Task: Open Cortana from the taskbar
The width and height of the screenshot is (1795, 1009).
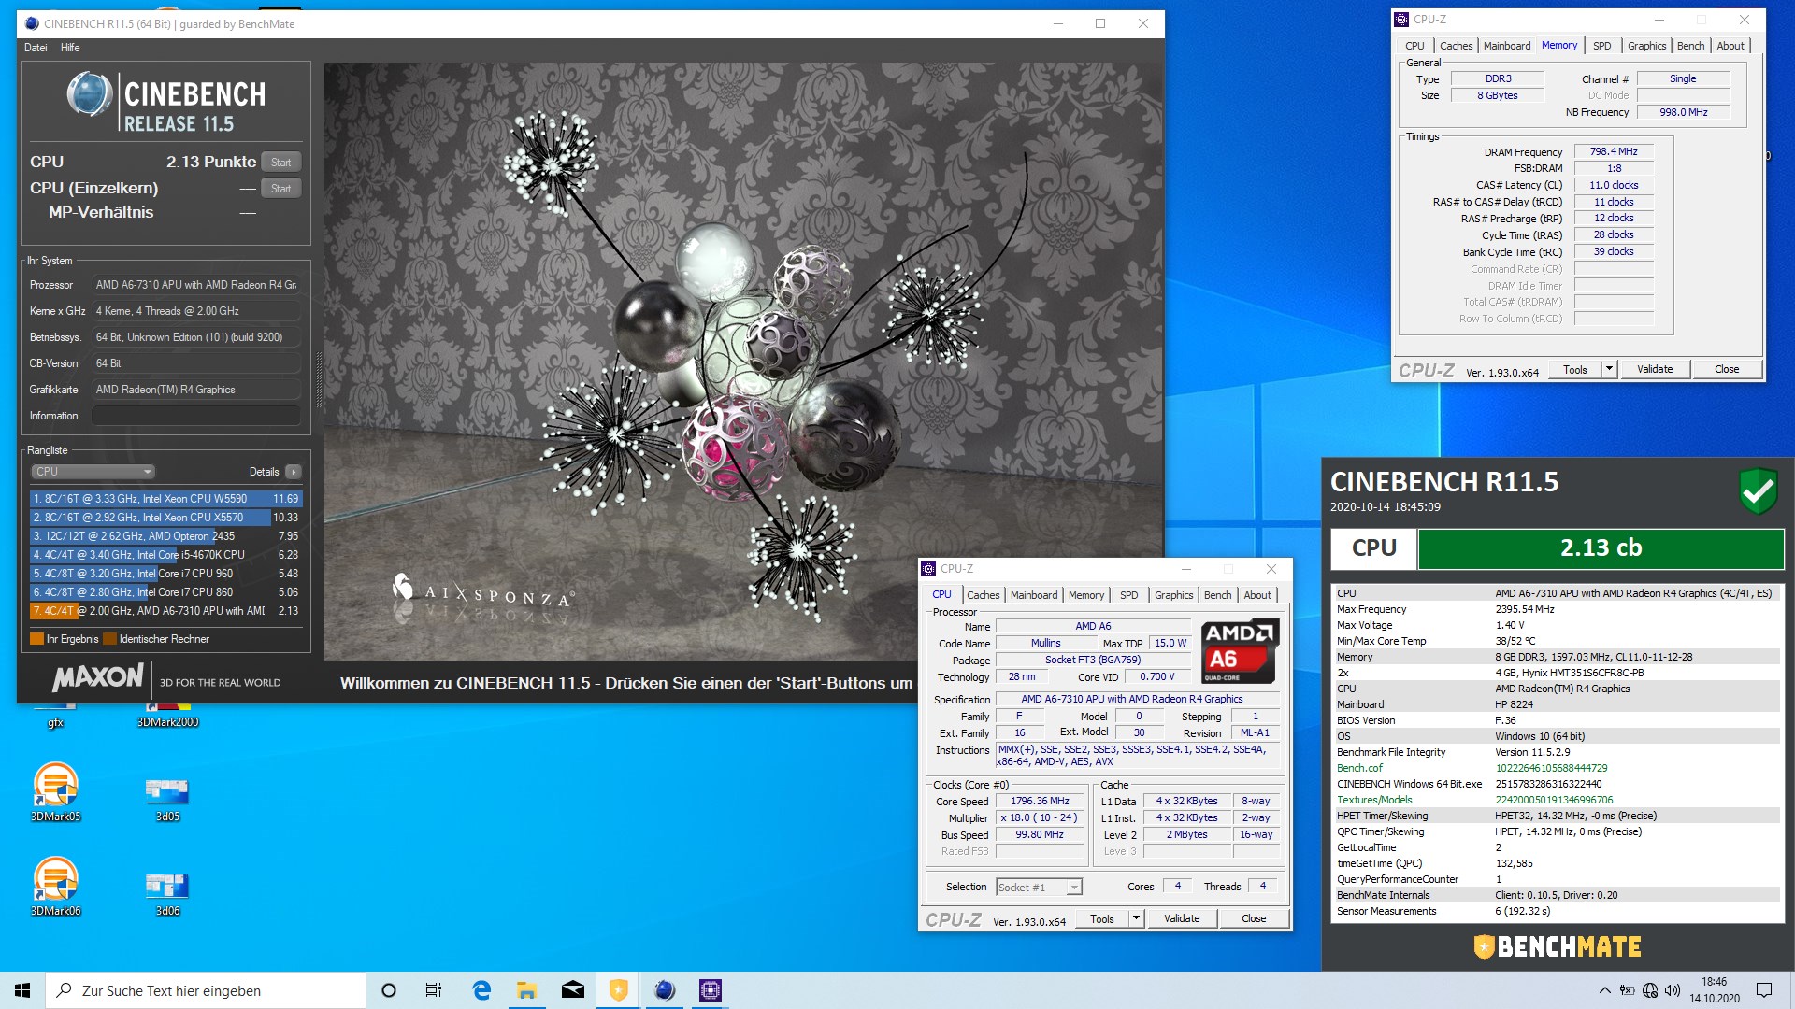Action: click(389, 990)
